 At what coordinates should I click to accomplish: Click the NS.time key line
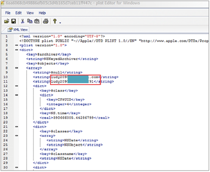point(60,113)
